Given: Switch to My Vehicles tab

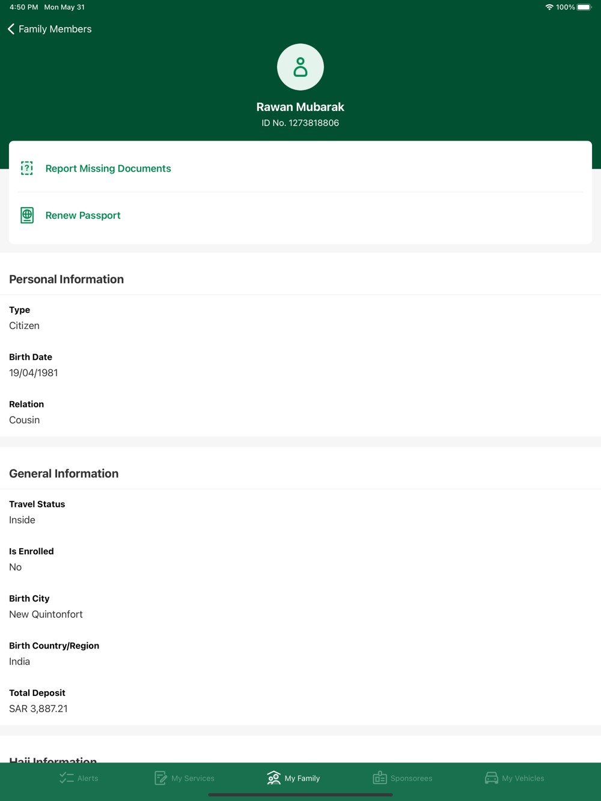Looking at the screenshot, I should [x=514, y=778].
